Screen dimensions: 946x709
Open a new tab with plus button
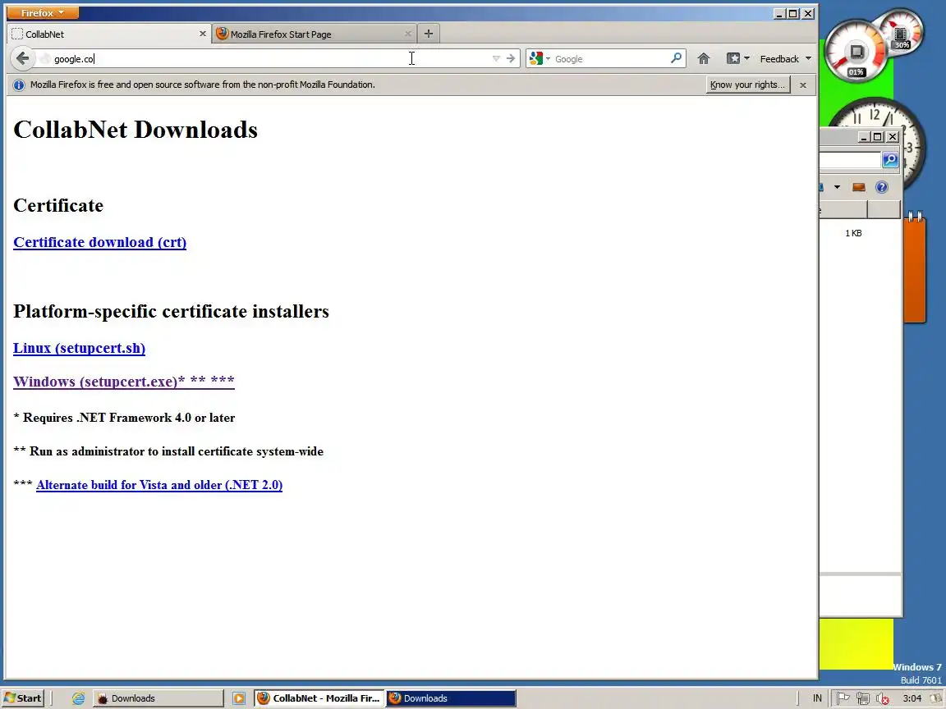click(x=429, y=34)
